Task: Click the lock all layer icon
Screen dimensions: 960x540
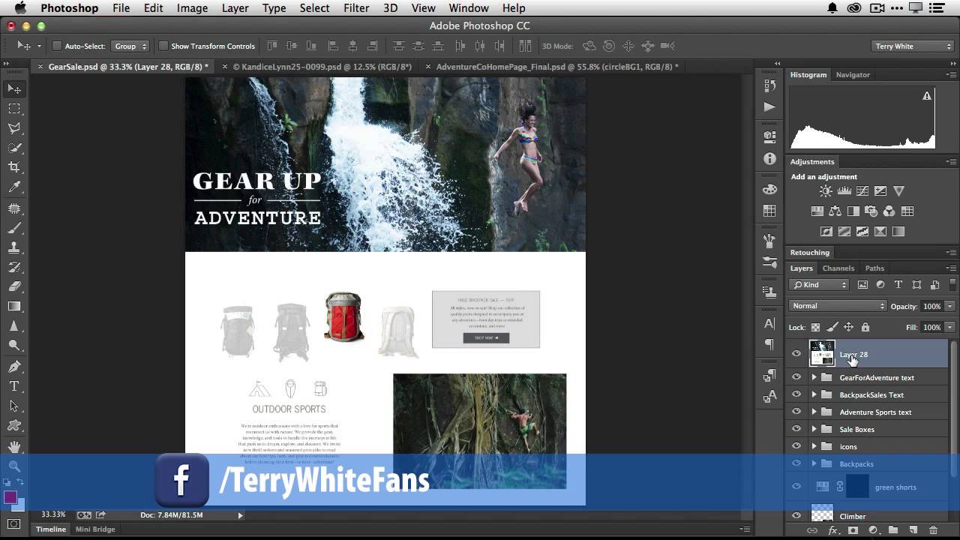Action: click(865, 327)
